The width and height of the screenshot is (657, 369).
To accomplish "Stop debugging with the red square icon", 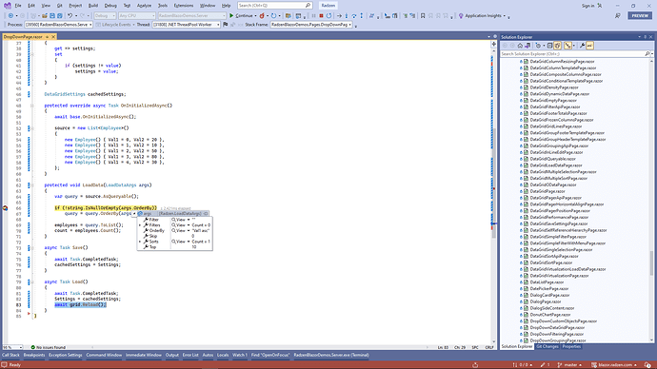I will [x=322, y=16].
